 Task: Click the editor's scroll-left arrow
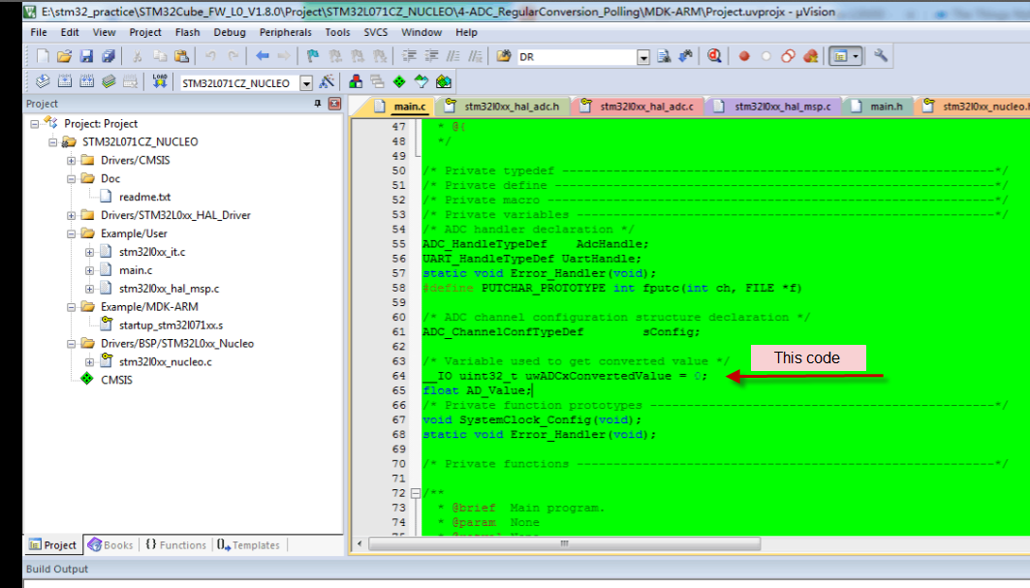[x=359, y=544]
